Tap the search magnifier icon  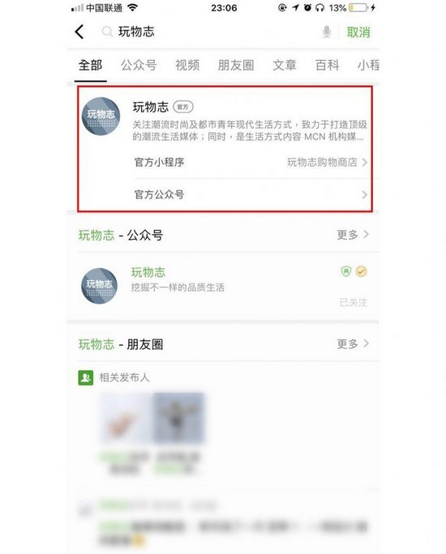[x=107, y=32]
